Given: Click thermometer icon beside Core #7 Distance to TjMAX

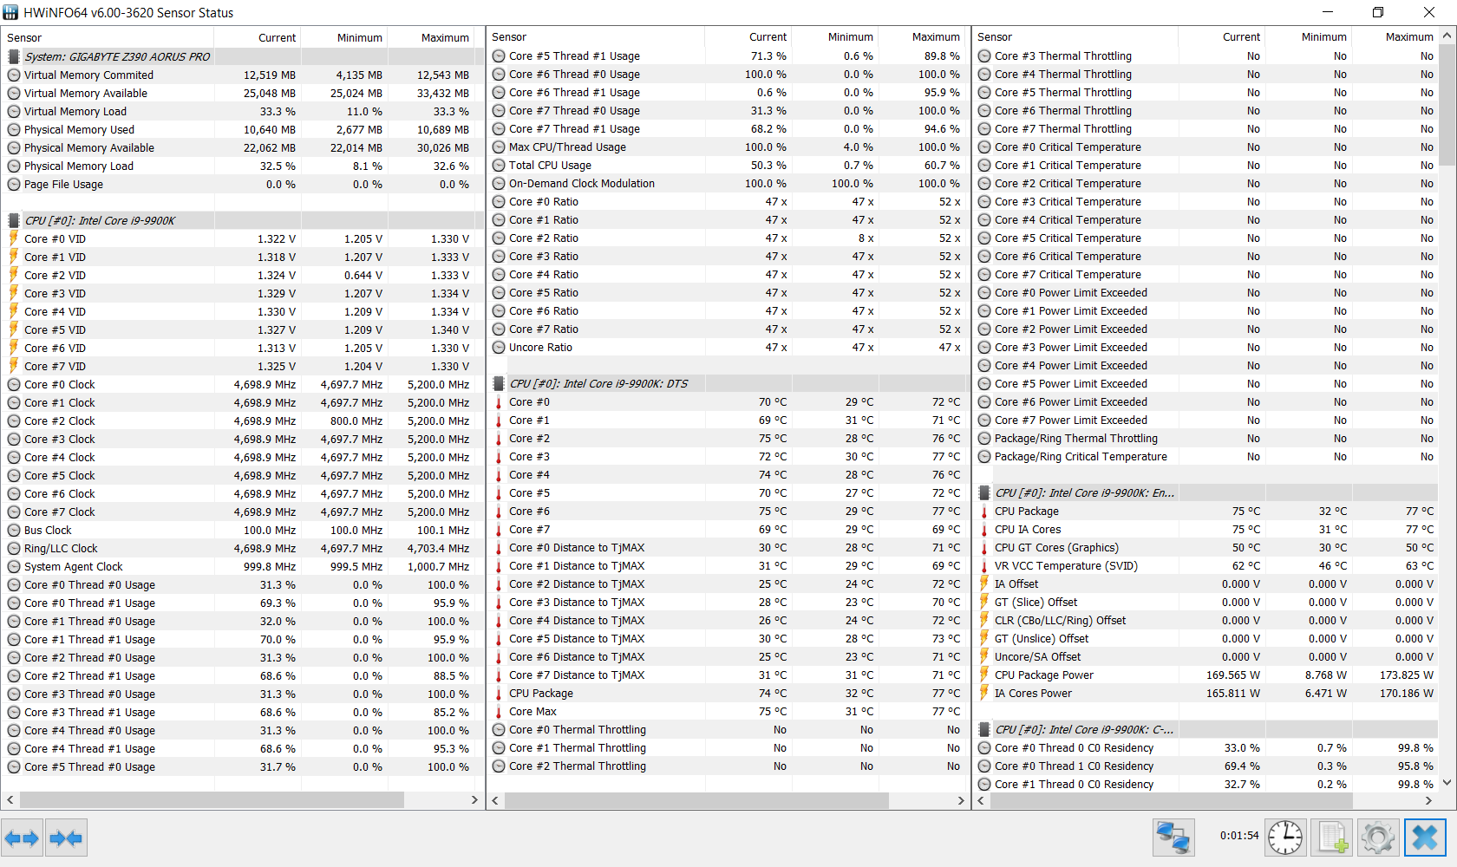Looking at the screenshot, I should point(499,675).
